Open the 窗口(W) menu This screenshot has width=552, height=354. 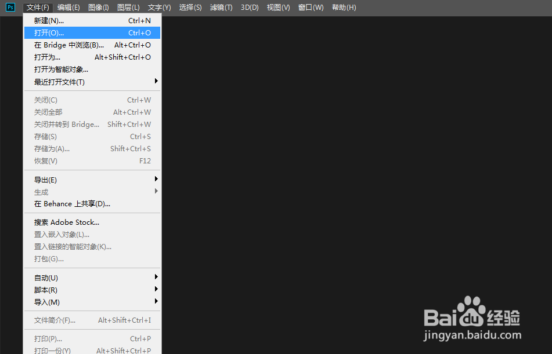pos(311,8)
